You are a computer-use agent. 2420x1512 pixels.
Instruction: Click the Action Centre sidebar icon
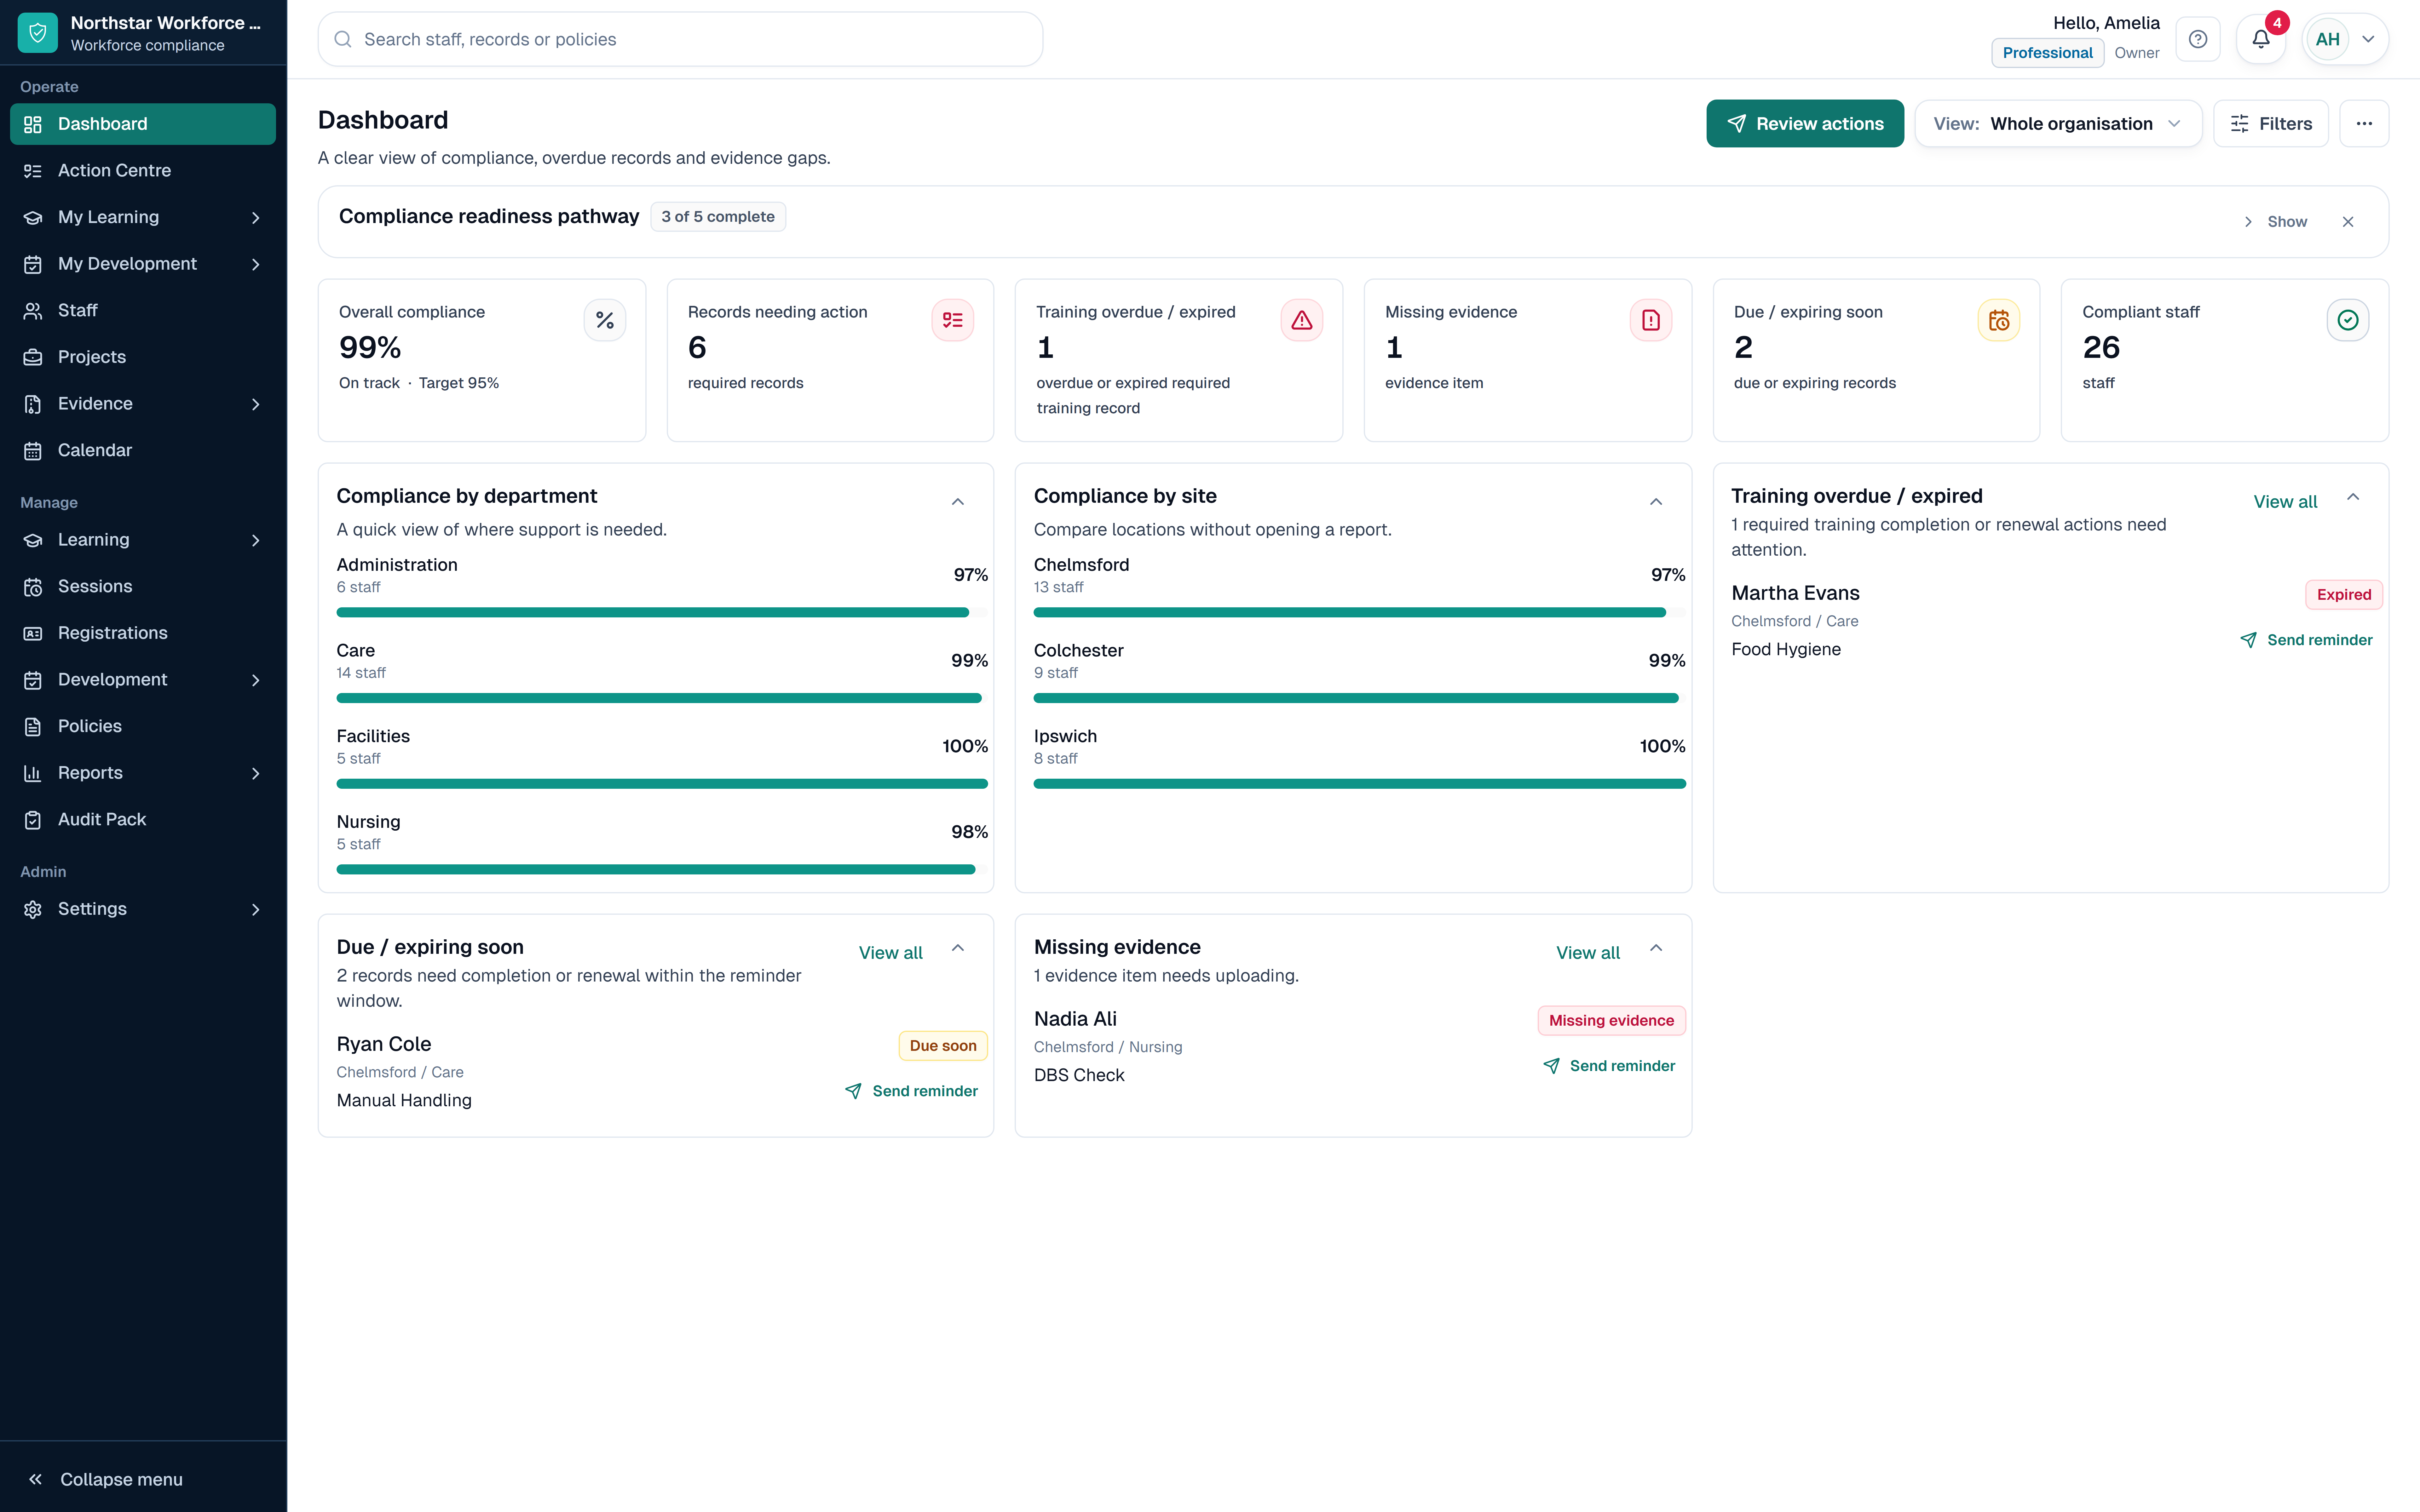pos(33,171)
